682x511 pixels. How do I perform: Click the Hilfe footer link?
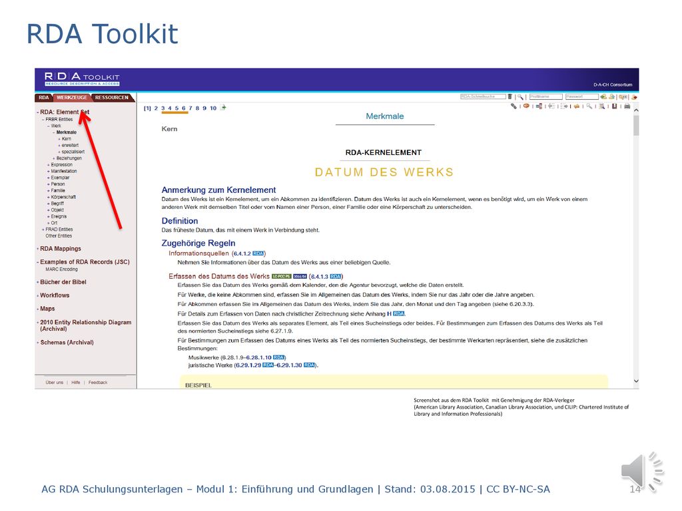click(x=76, y=383)
